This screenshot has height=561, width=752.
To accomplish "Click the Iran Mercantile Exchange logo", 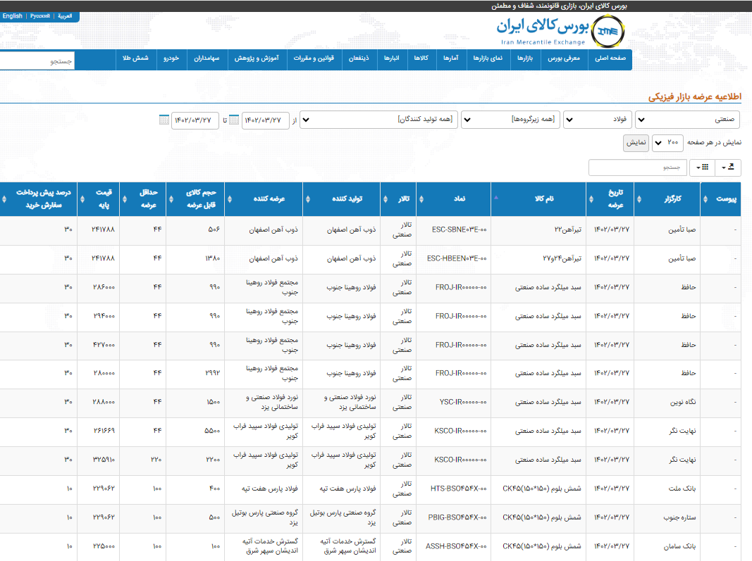I will click(560, 31).
